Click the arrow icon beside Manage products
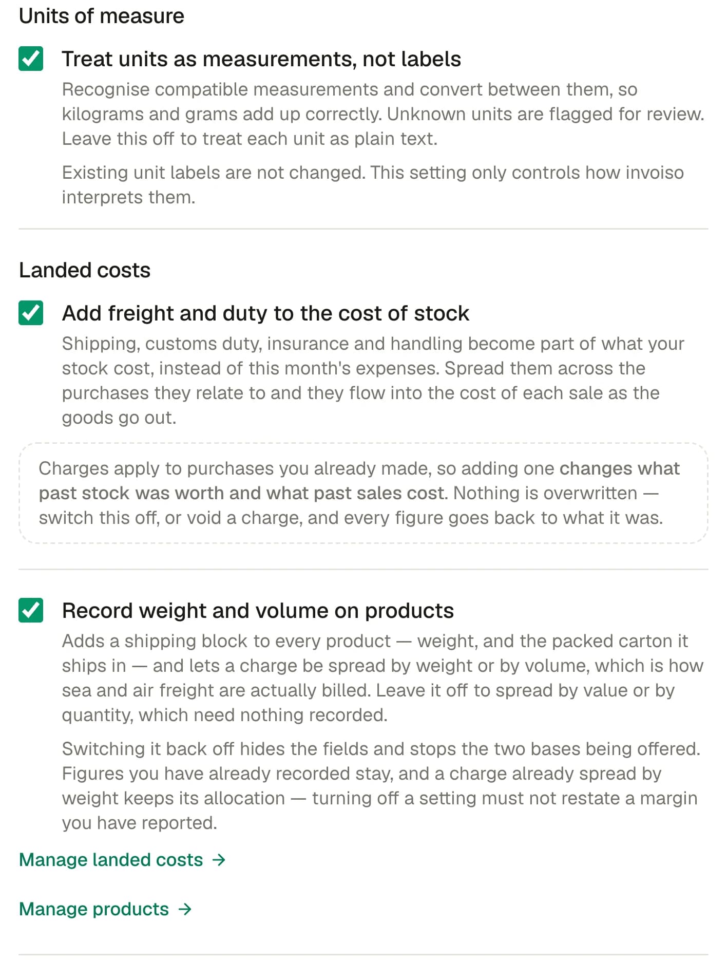Screen dimensions: 727x960 pos(185,909)
